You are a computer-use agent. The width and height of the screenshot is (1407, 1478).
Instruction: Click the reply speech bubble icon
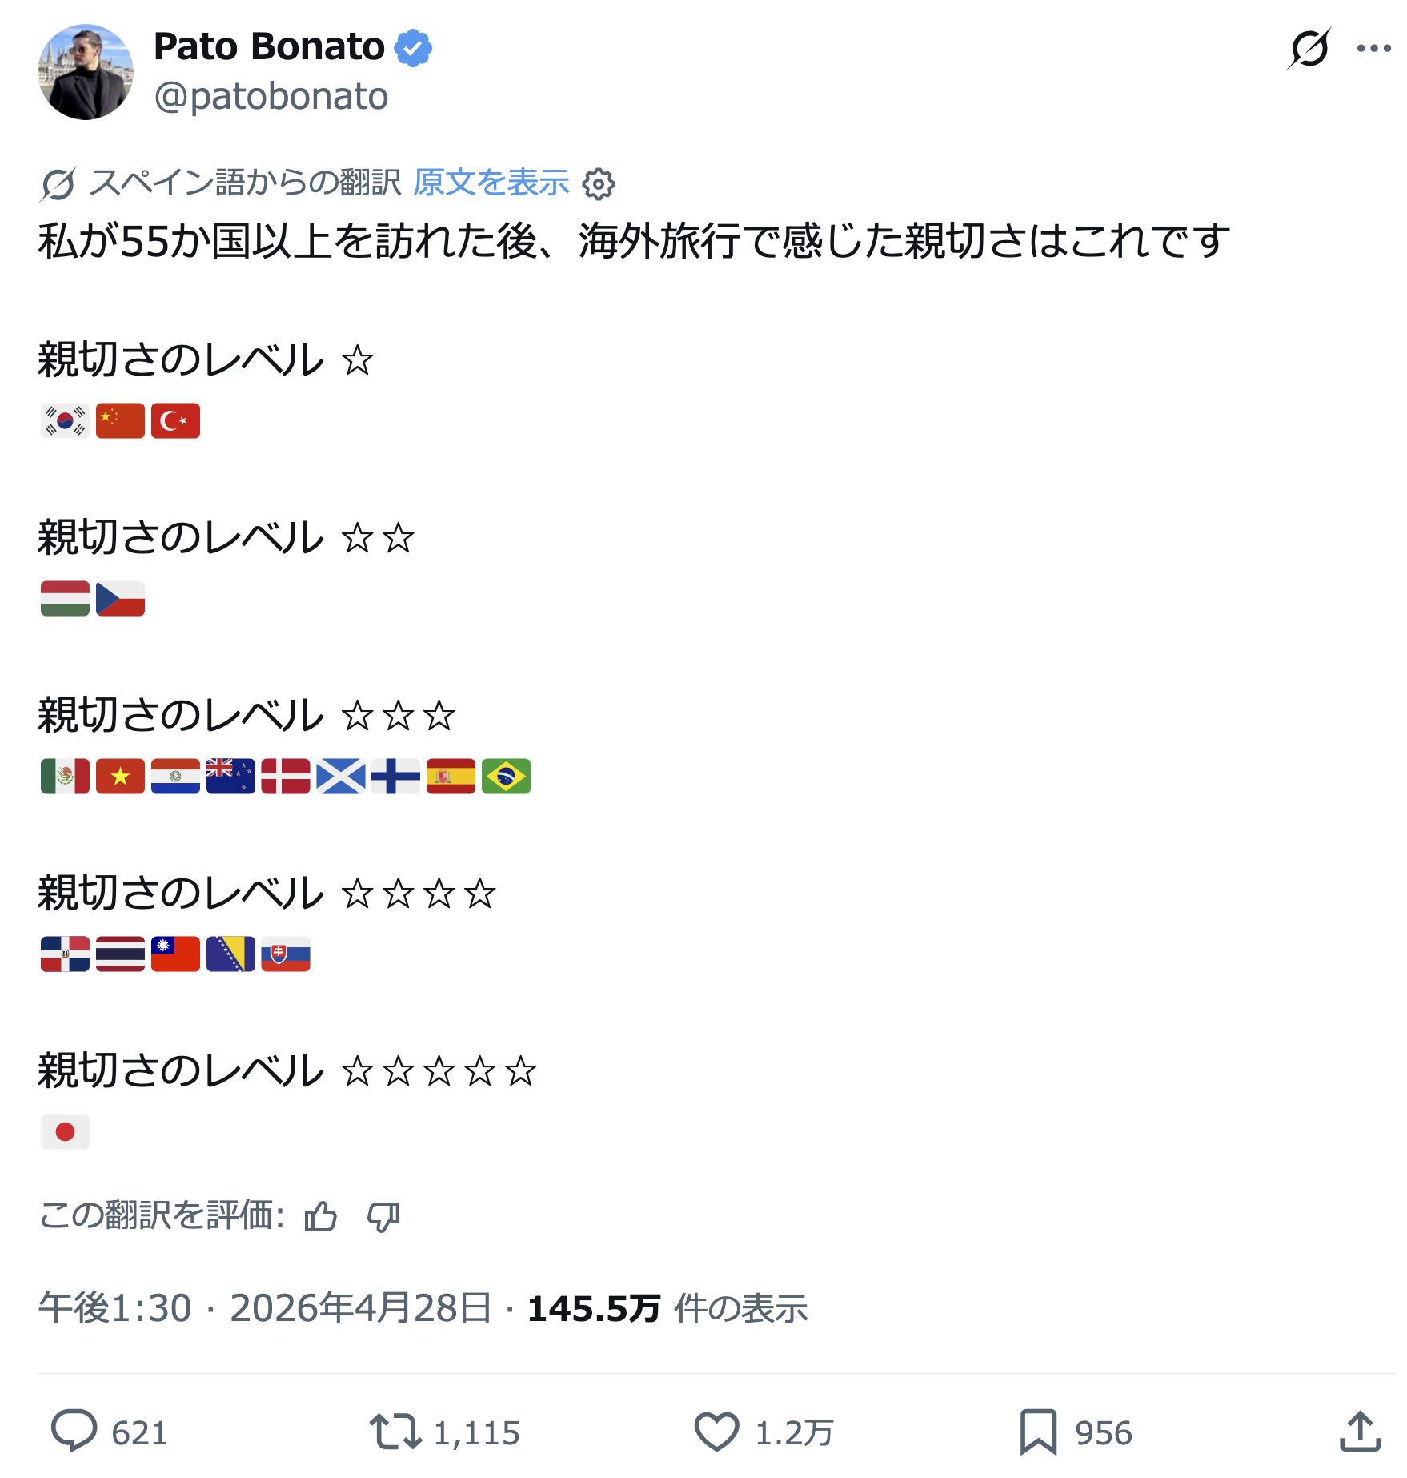pos(74,1432)
